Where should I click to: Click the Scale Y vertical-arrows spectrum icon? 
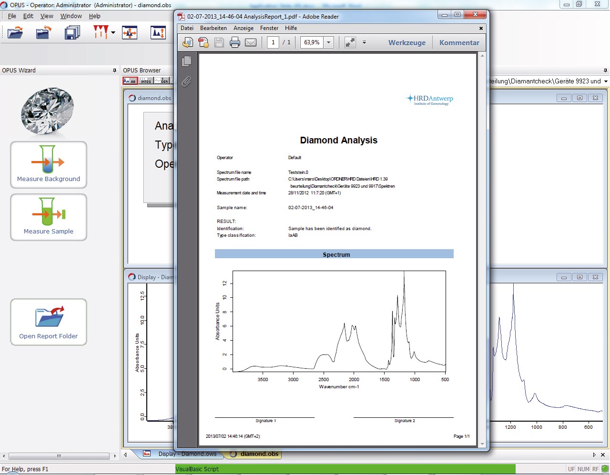pos(158,33)
